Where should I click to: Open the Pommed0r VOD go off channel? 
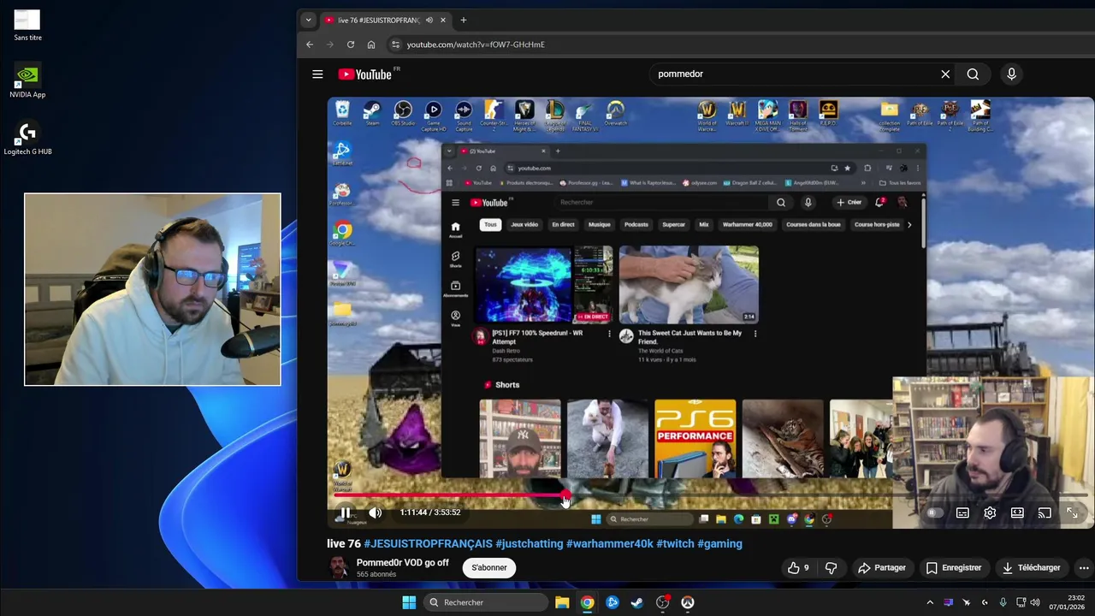(402, 562)
